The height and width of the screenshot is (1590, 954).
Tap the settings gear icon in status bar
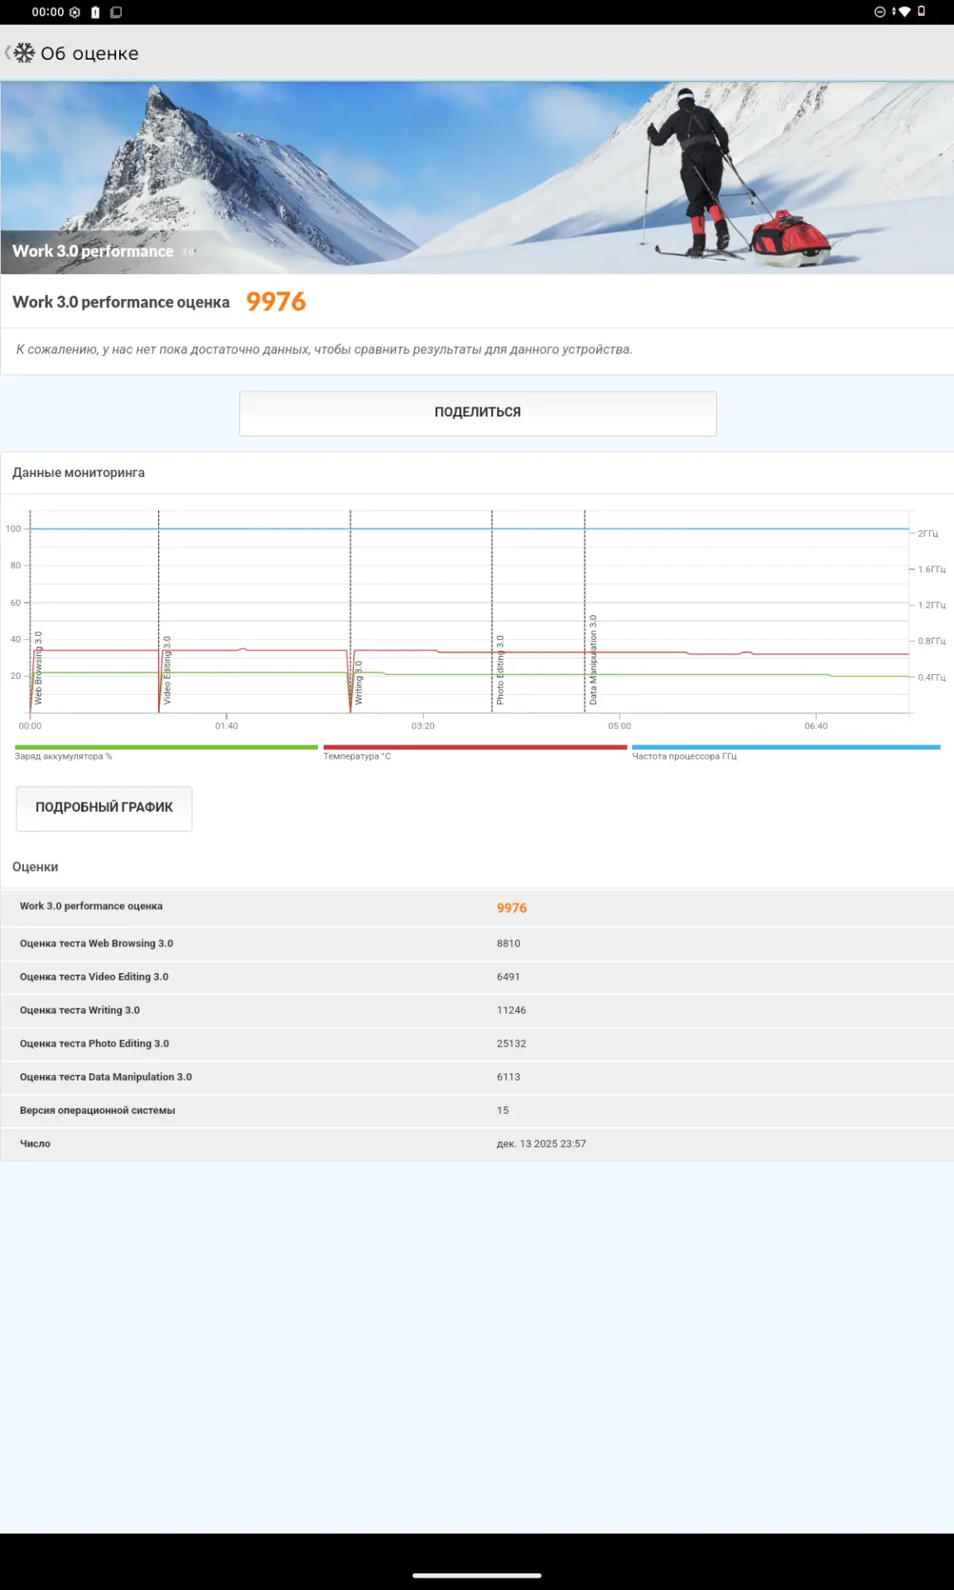[75, 12]
